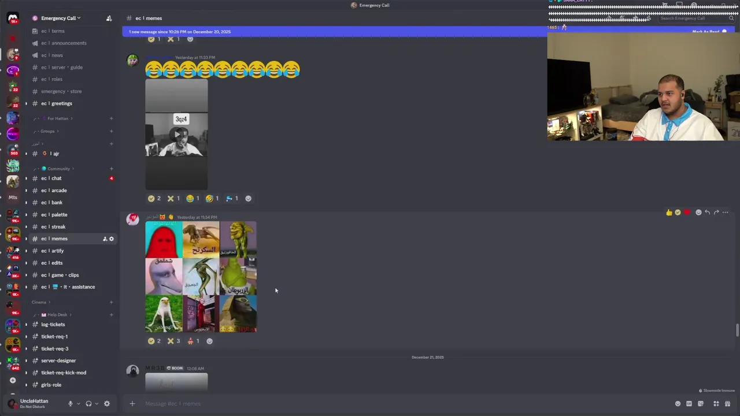Add channel in Groups category with plus

pos(111,131)
